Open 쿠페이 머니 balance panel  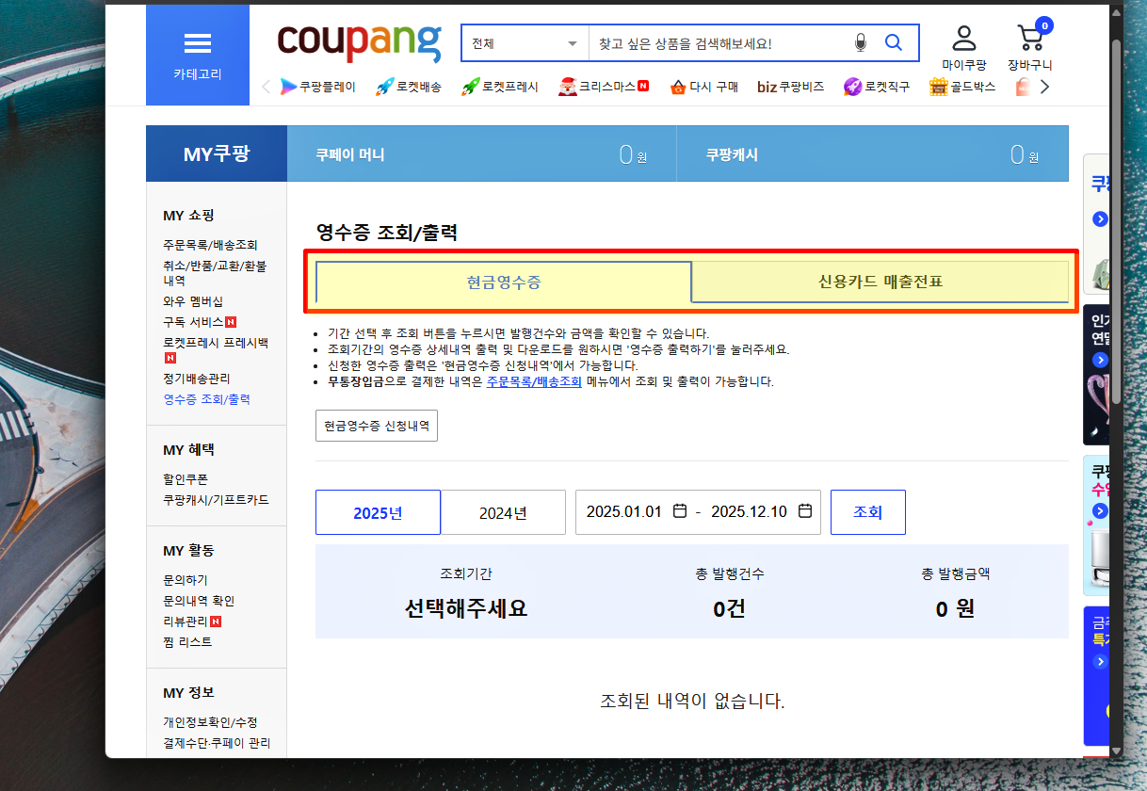(482, 154)
